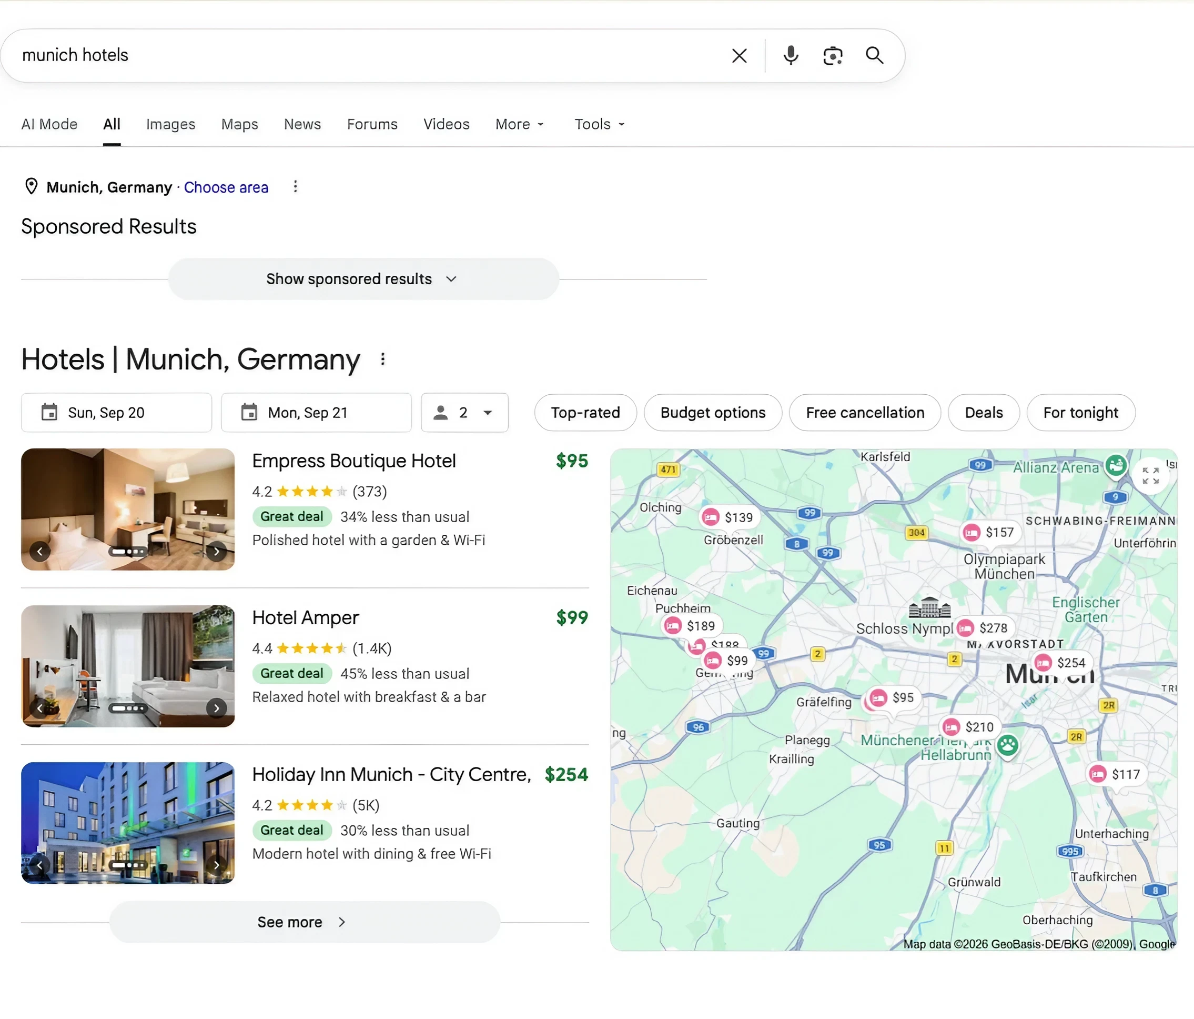Viewport: 1194px width, 1019px height.
Task: Show previous photo of Holiday Inn Munich
Action: click(x=40, y=864)
